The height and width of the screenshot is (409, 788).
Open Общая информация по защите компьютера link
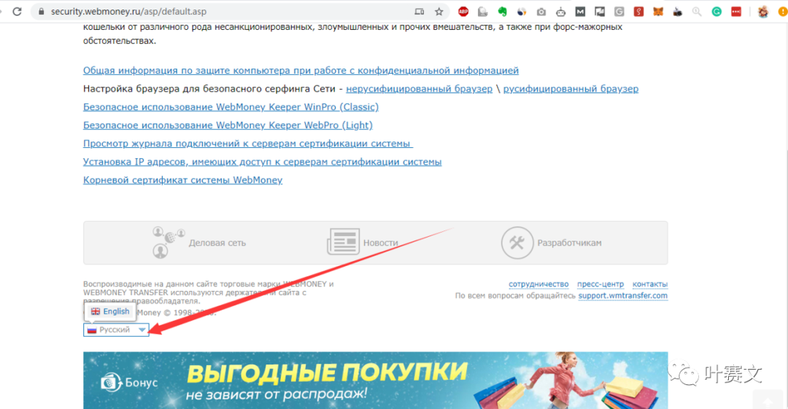tap(301, 70)
